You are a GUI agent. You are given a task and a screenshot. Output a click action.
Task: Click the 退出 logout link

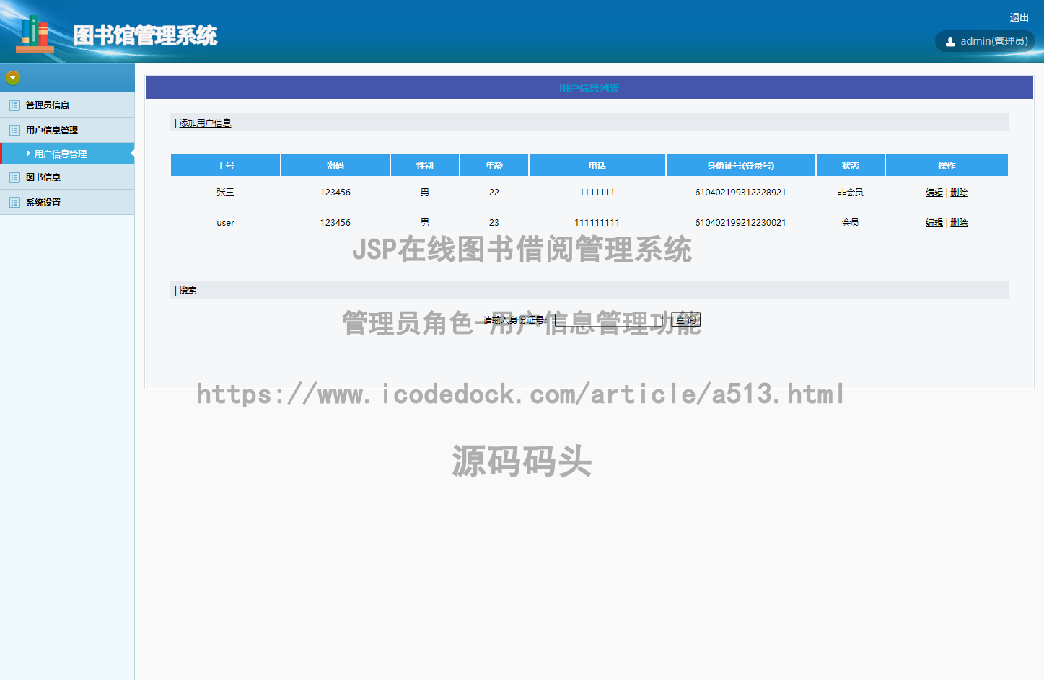(1019, 17)
